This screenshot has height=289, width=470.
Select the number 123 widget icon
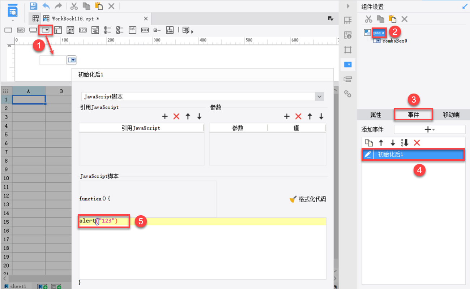pyautogui.click(x=83, y=30)
